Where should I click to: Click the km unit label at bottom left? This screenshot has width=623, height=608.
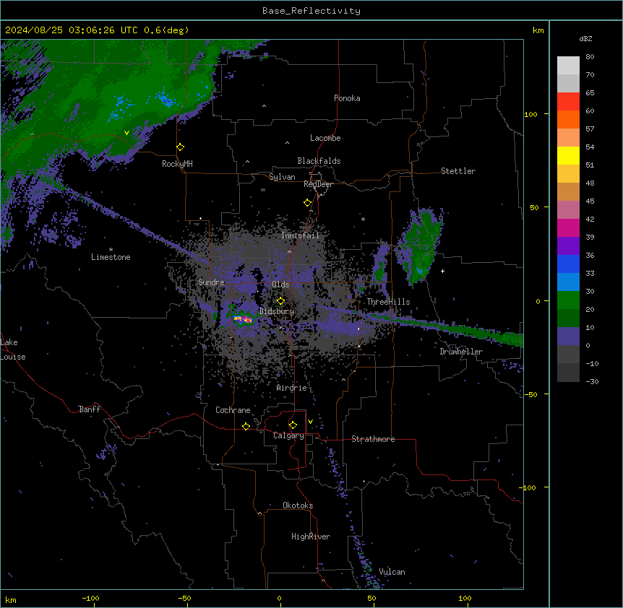click(x=11, y=599)
